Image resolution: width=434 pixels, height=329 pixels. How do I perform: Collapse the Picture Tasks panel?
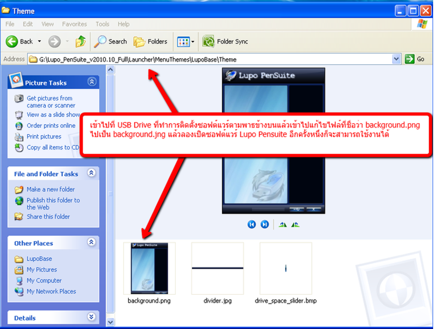92,82
